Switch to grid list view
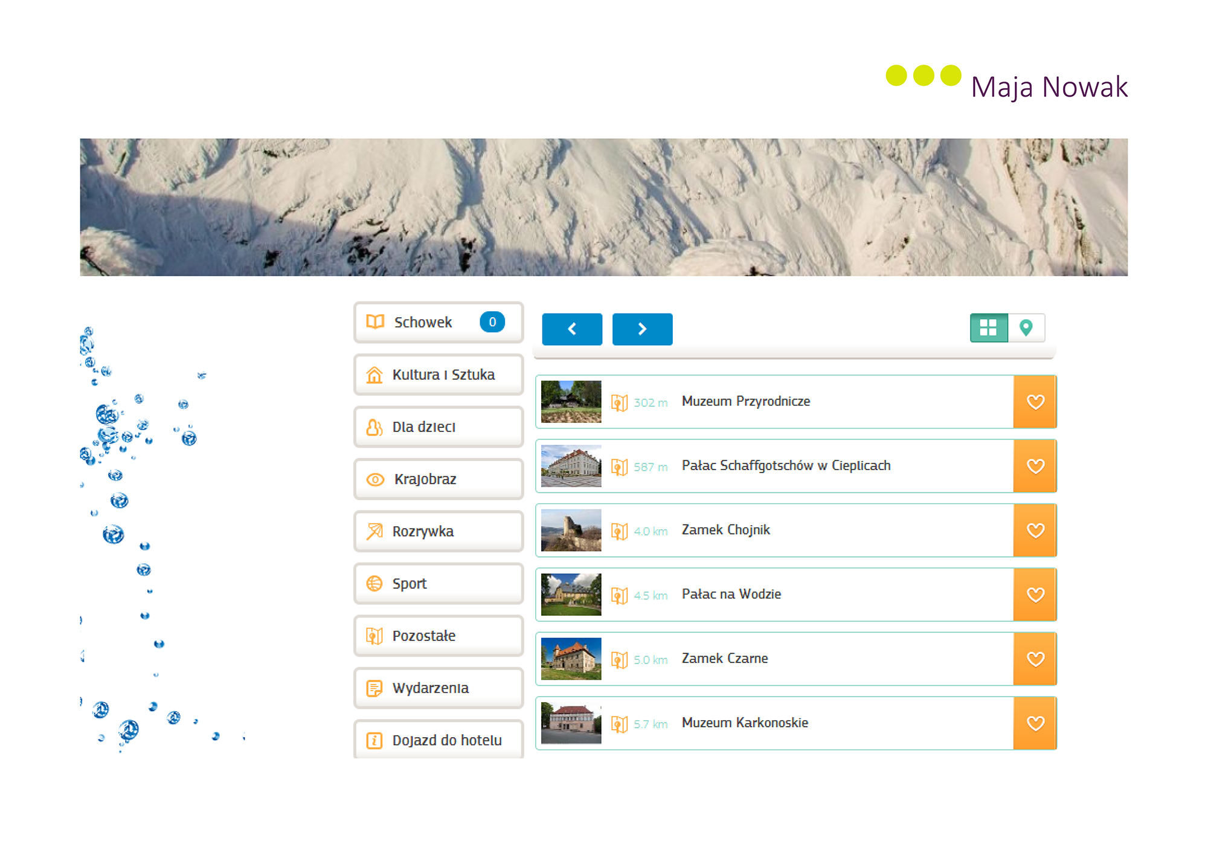 click(x=989, y=328)
